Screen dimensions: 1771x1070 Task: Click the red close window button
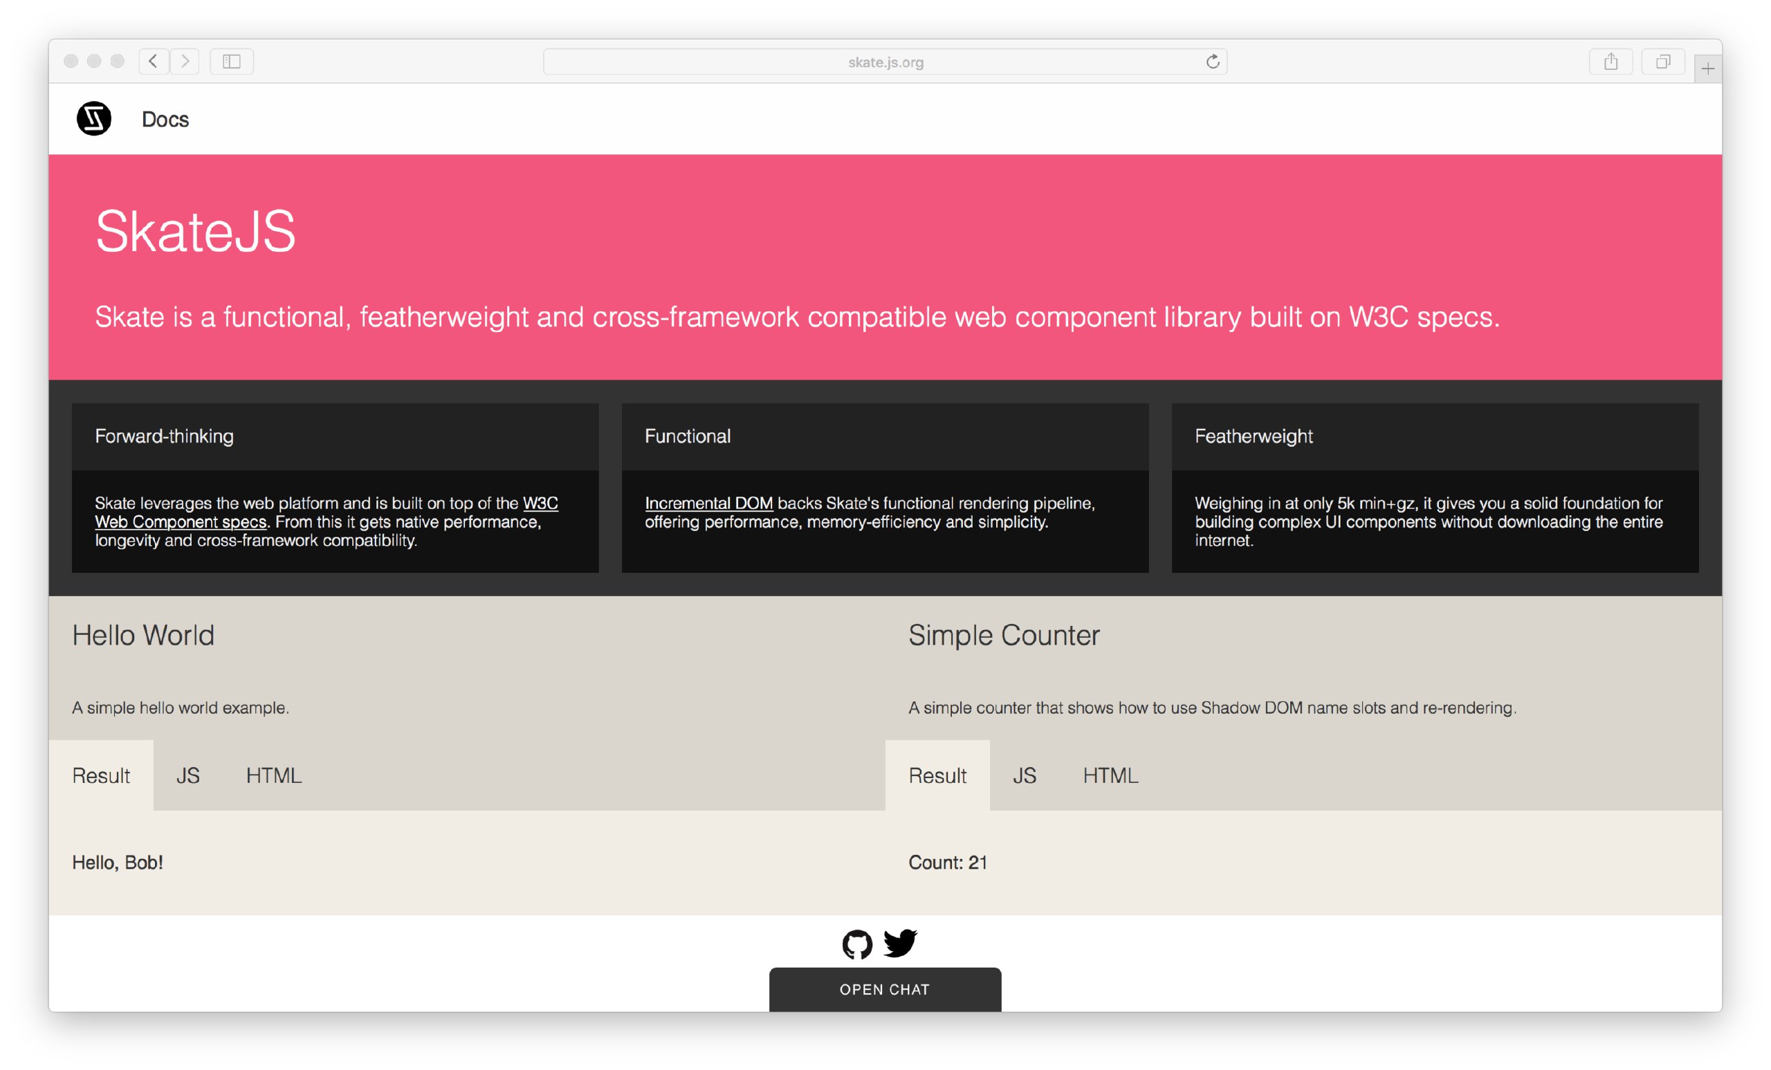coord(71,61)
